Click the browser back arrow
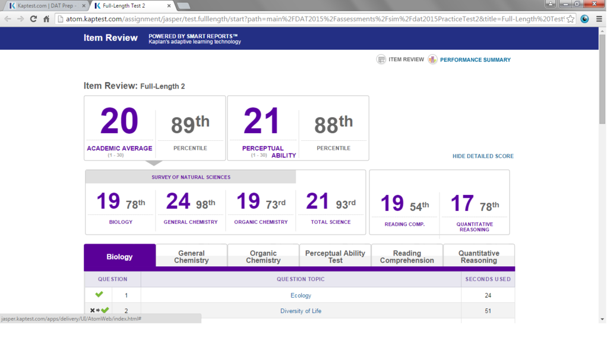The image size is (607, 341). tap(8, 19)
